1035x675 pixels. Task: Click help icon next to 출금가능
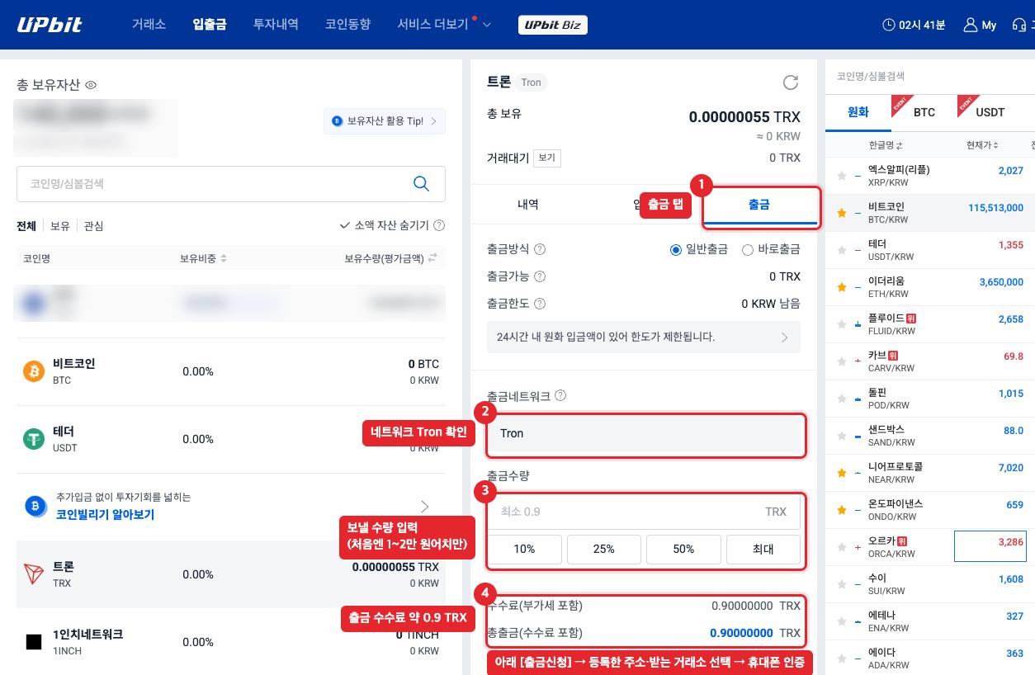[x=540, y=276]
